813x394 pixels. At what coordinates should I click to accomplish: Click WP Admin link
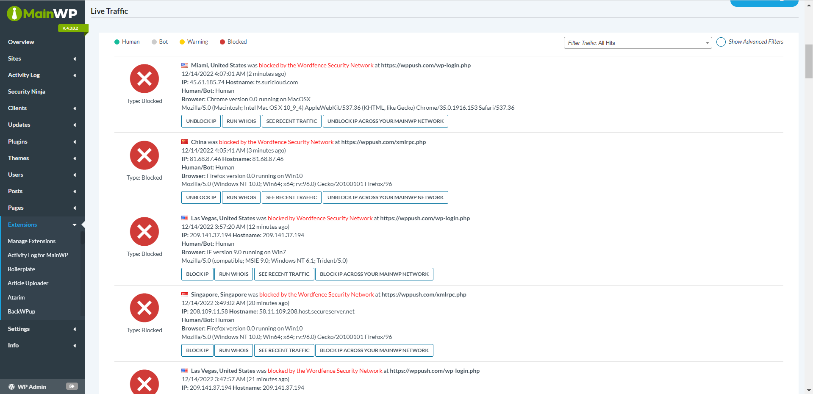click(32, 387)
